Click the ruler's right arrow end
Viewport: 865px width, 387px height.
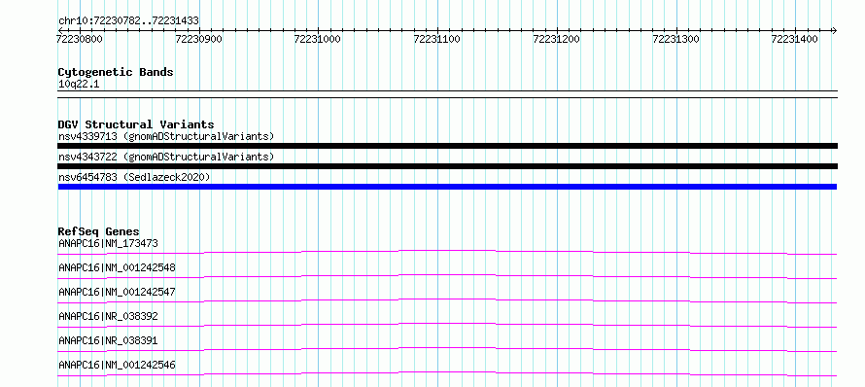tap(834, 30)
